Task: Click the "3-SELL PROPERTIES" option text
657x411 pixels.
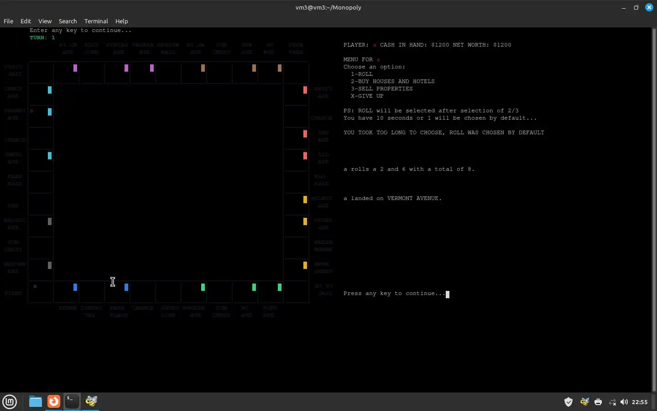Action: point(382,89)
